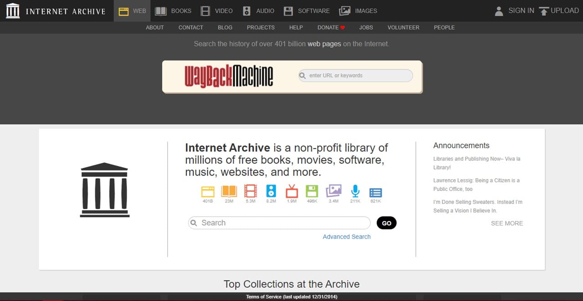Open the HELP menu item
Viewport: 583px width, 301px height.
coord(296,27)
